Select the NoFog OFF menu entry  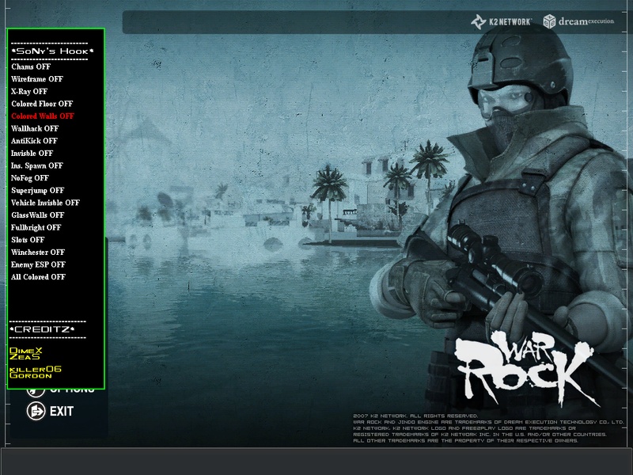pyautogui.click(x=30, y=178)
